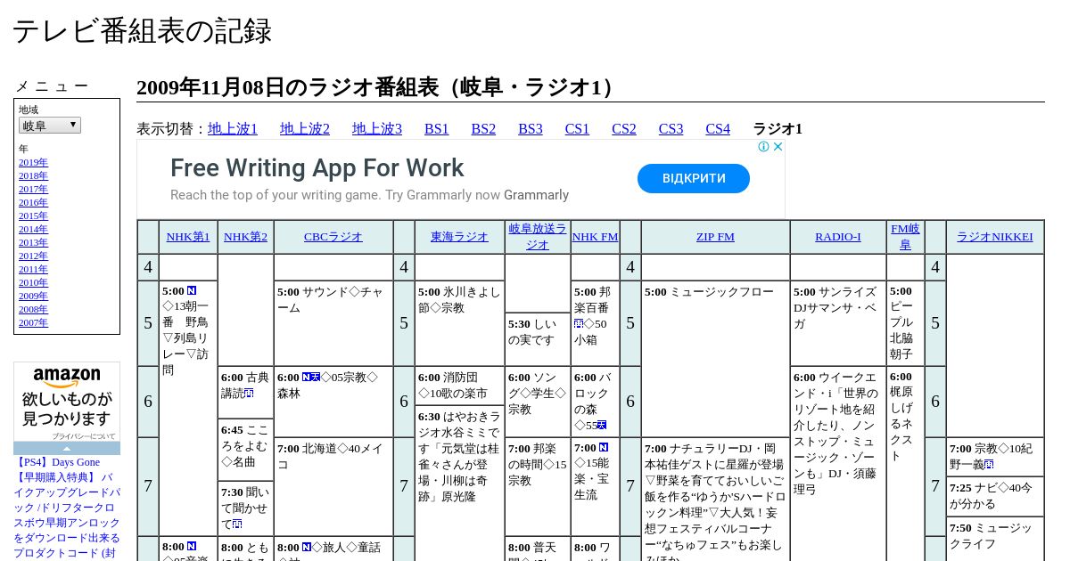Switch to BS2 listings

pos(483,129)
